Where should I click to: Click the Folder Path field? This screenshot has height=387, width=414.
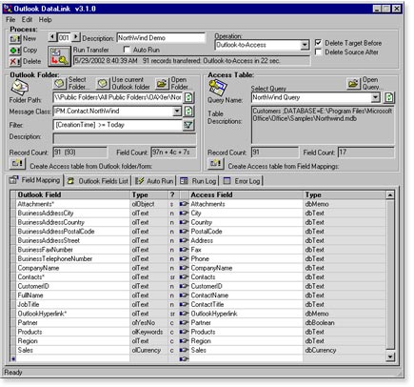[x=118, y=97]
